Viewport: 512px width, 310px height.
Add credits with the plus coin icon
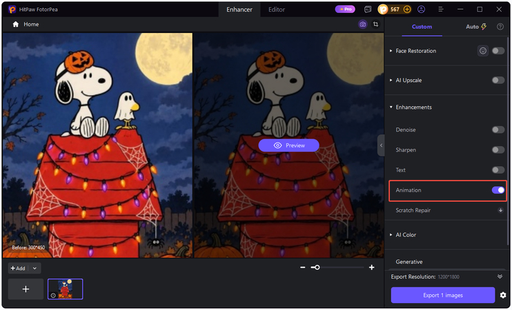point(407,10)
